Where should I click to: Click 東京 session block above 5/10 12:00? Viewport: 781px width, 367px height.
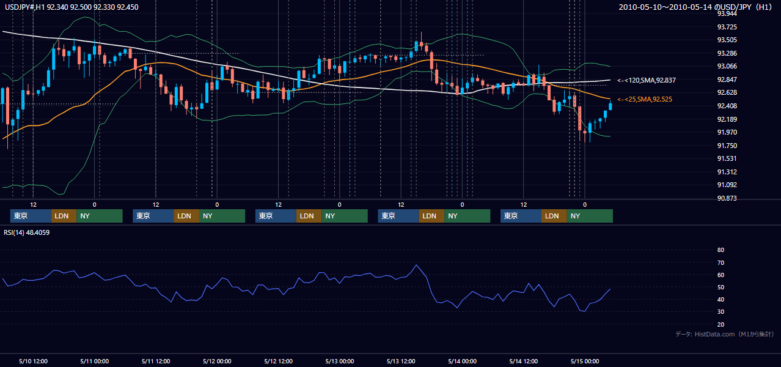[31, 216]
